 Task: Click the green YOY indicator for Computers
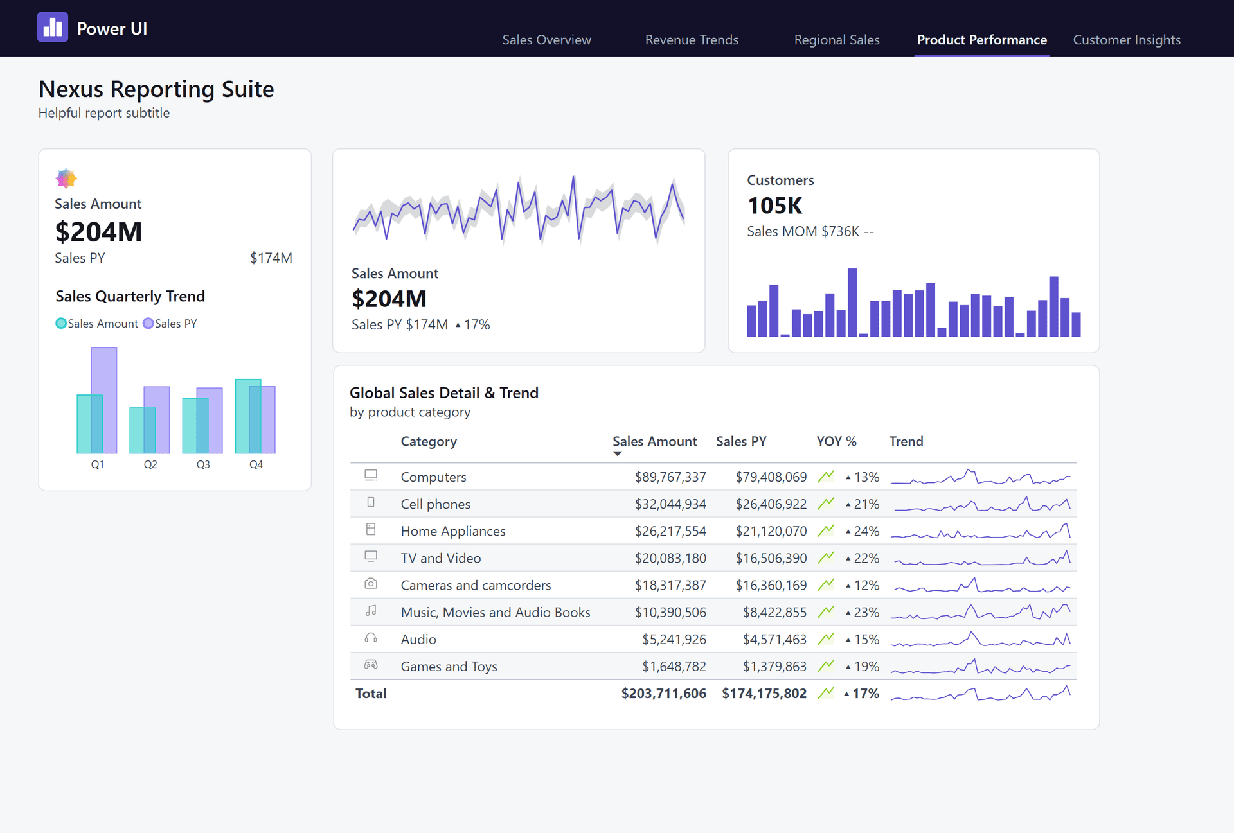(x=827, y=476)
